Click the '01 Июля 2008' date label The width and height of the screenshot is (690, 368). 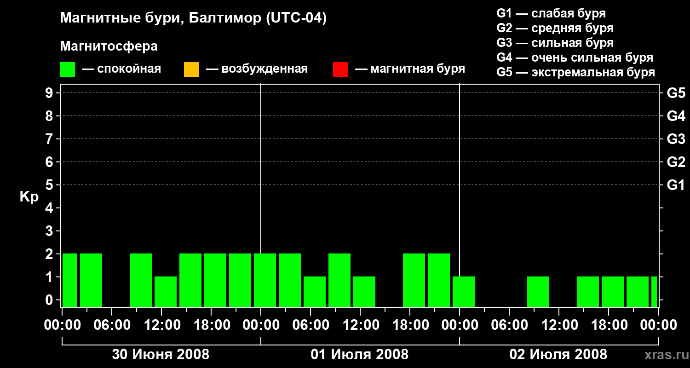pyautogui.click(x=360, y=355)
